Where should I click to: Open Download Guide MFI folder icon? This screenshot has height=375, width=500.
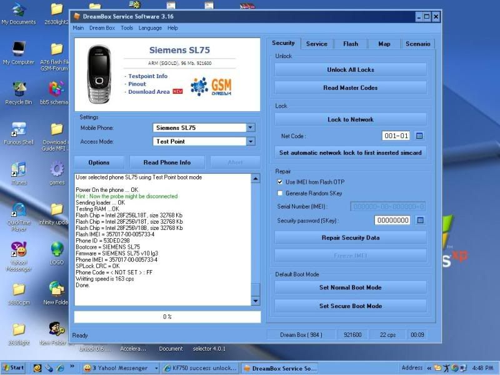tap(55, 137)
